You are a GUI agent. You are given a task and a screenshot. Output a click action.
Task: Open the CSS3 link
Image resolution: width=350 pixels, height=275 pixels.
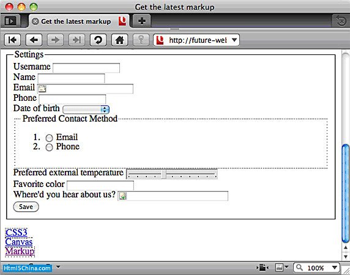17,233
